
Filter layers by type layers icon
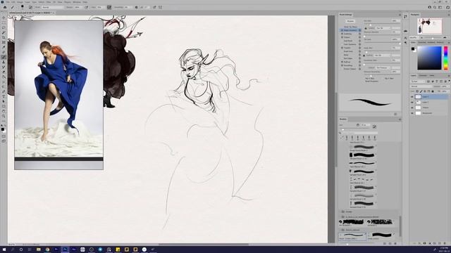[x=428, y=82]
